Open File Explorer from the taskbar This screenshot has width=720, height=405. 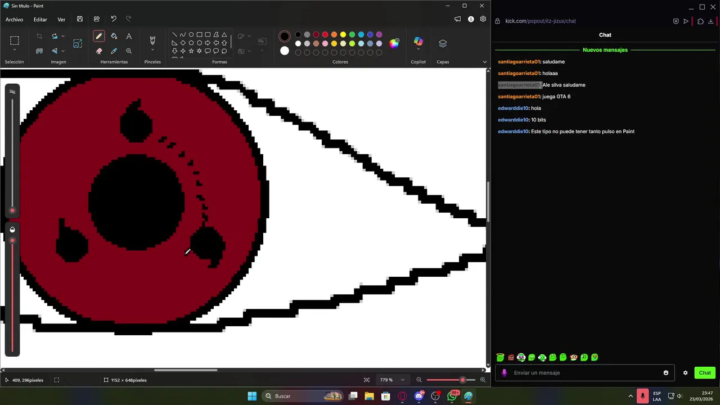369,396
